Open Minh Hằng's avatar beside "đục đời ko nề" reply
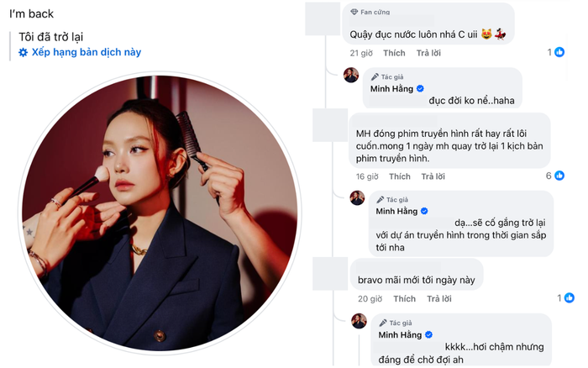Image resolution: width=588 pixels, height=368 pixels. click(351, 76)
